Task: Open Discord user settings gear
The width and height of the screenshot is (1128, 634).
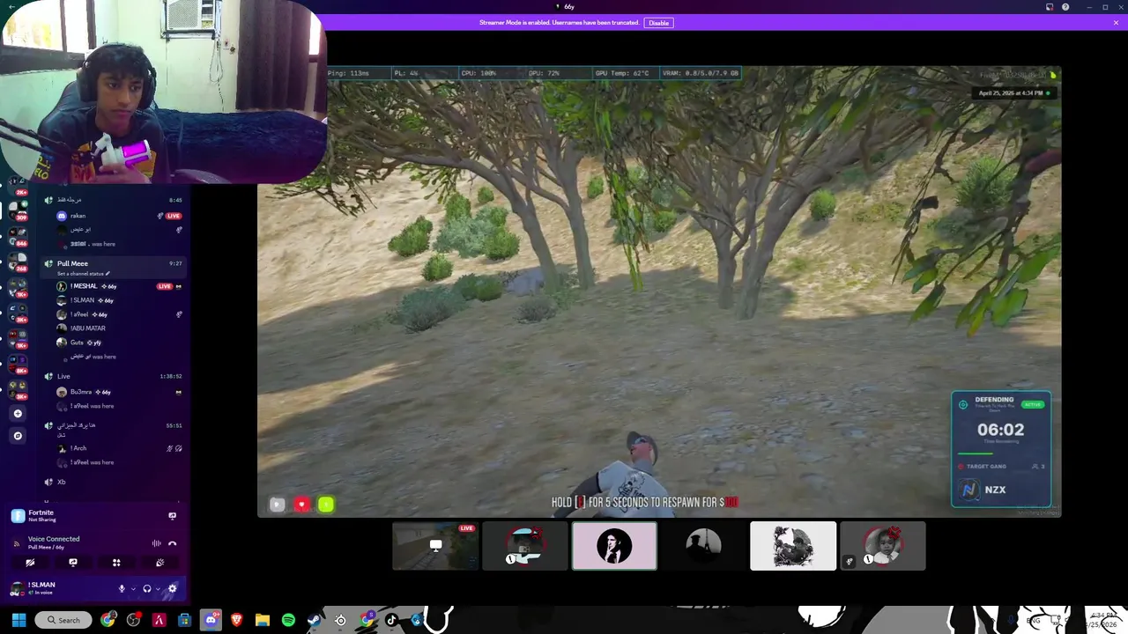Action: click(172, 588)
